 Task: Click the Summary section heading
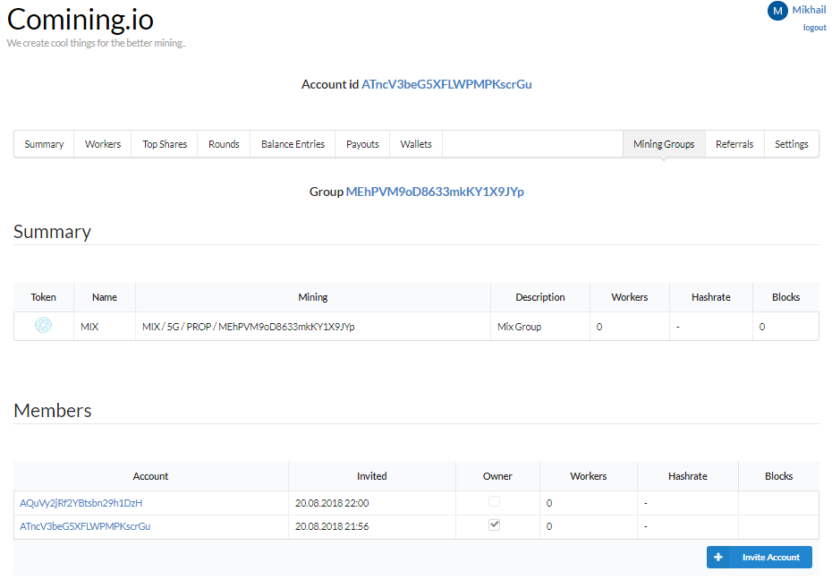click(x=52, y=232)
